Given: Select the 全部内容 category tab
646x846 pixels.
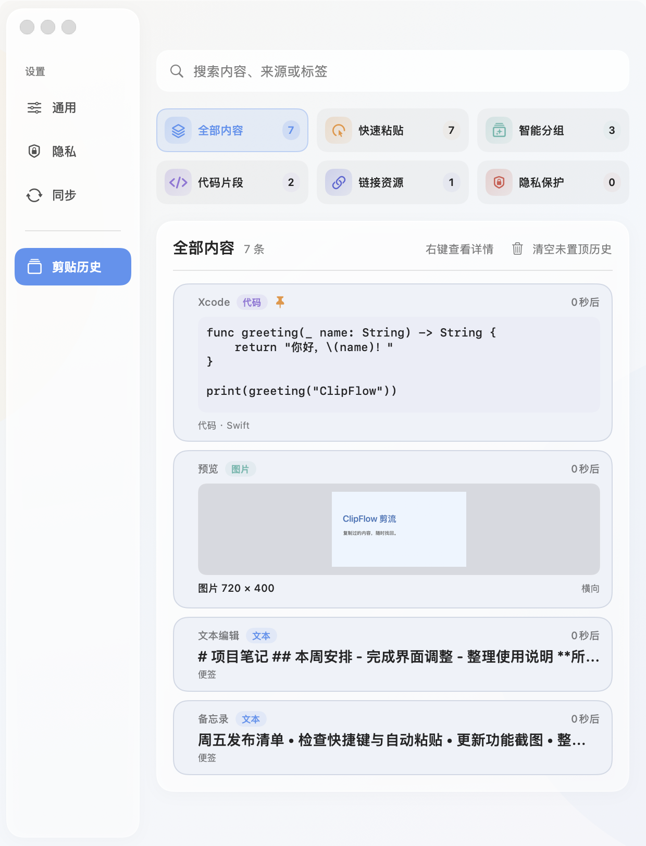Looking at the screenshot, I should (x=232, y=130).
